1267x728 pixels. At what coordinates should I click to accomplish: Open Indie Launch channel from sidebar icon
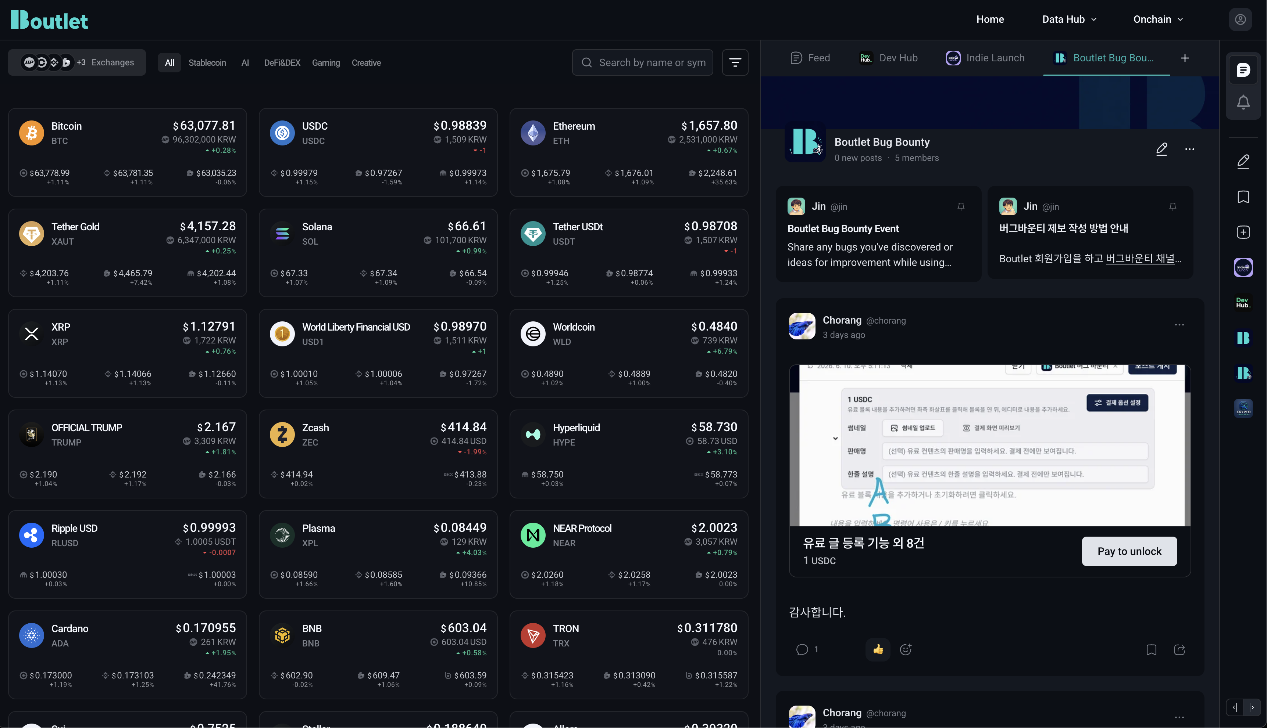pos(1243,267)
